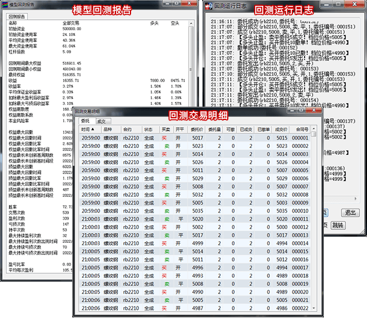Viewport: 367px width, 318px height.
Task: Sort by the 品种 column header
Action: (x=111, y=129)
